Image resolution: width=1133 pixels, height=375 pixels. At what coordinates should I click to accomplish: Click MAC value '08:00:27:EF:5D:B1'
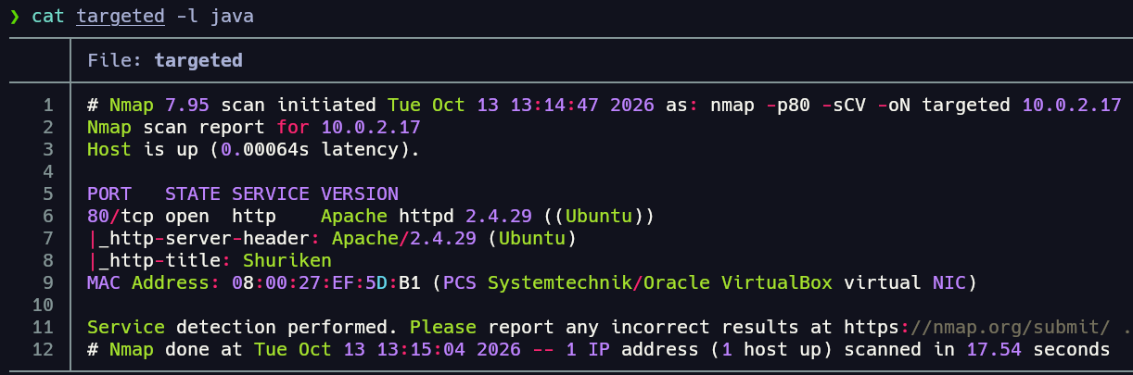coord(326,282)
